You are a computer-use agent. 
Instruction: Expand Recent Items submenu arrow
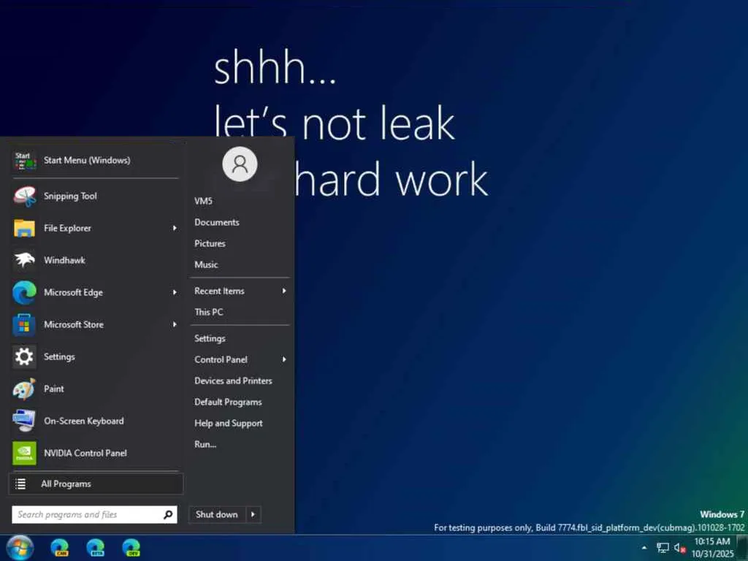[284, 291]
